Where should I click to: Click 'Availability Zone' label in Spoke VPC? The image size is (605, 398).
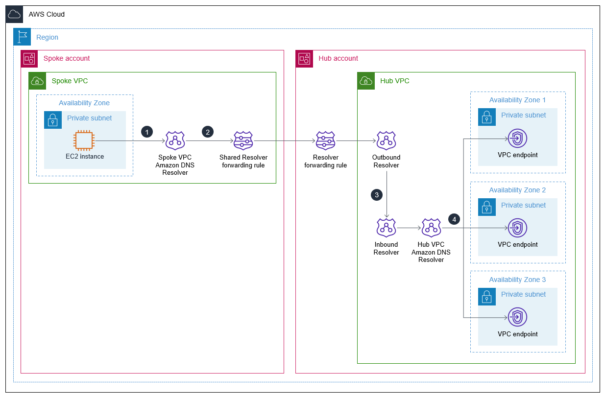pos(84,103)
